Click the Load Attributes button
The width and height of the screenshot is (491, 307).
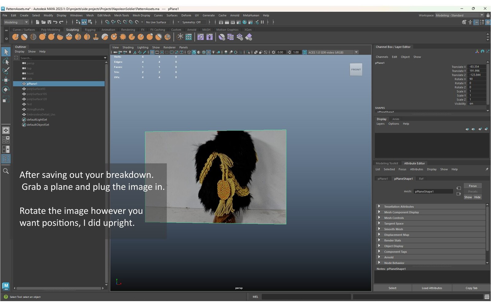(431, 288)
